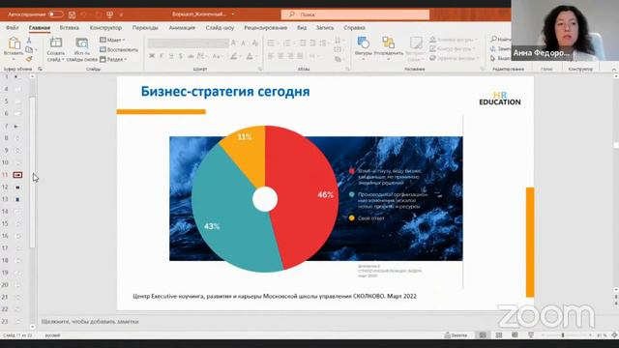
Task: Open the Макет layout dropdown
Action: tap(112, 40)
